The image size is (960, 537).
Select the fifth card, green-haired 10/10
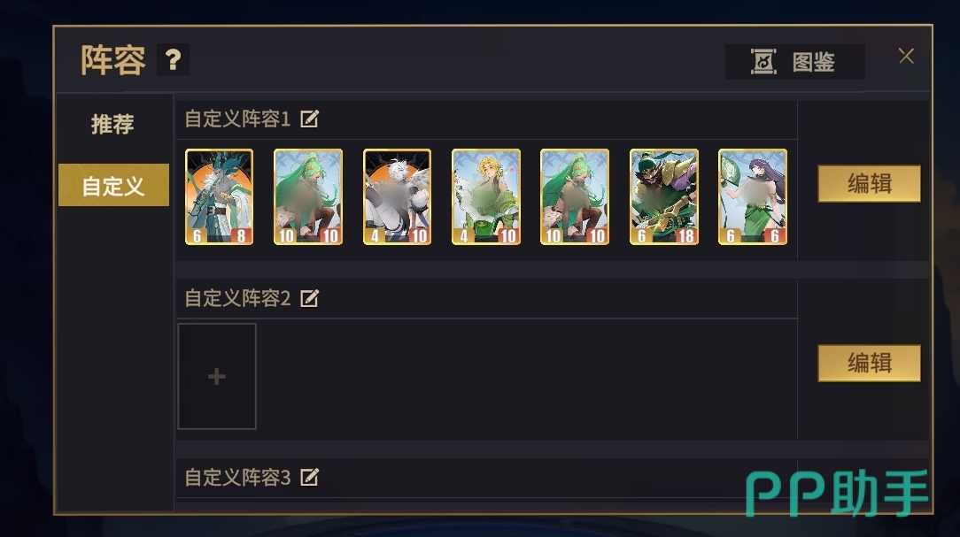(x=575, y=197)
